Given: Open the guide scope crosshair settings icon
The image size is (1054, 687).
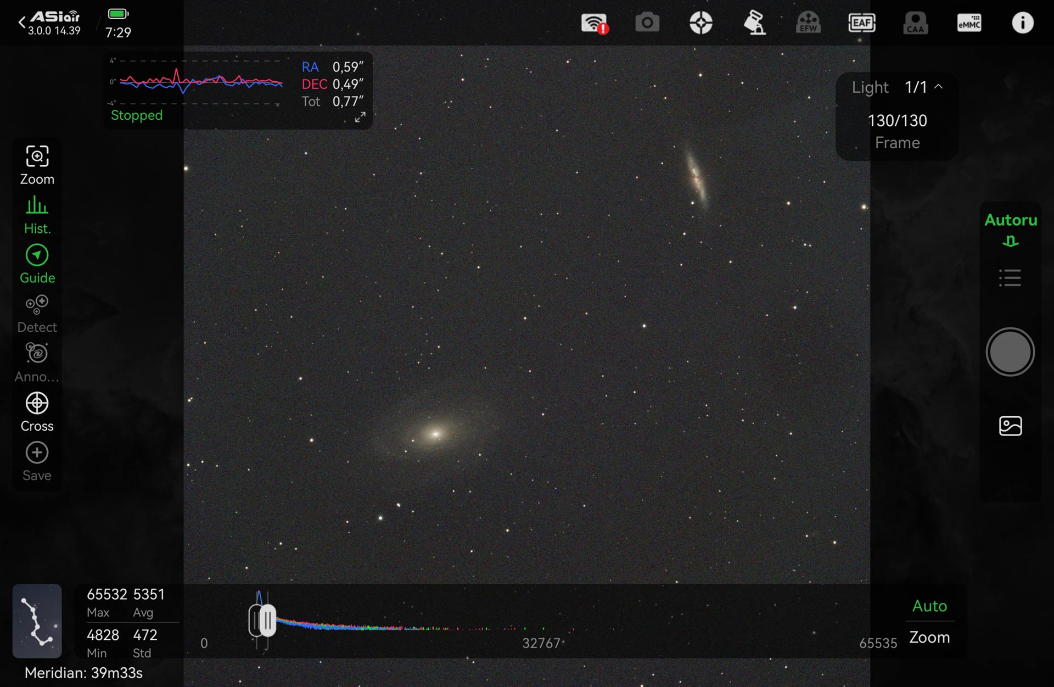Looking at the screenshot, I should click(x=701, y=23).
